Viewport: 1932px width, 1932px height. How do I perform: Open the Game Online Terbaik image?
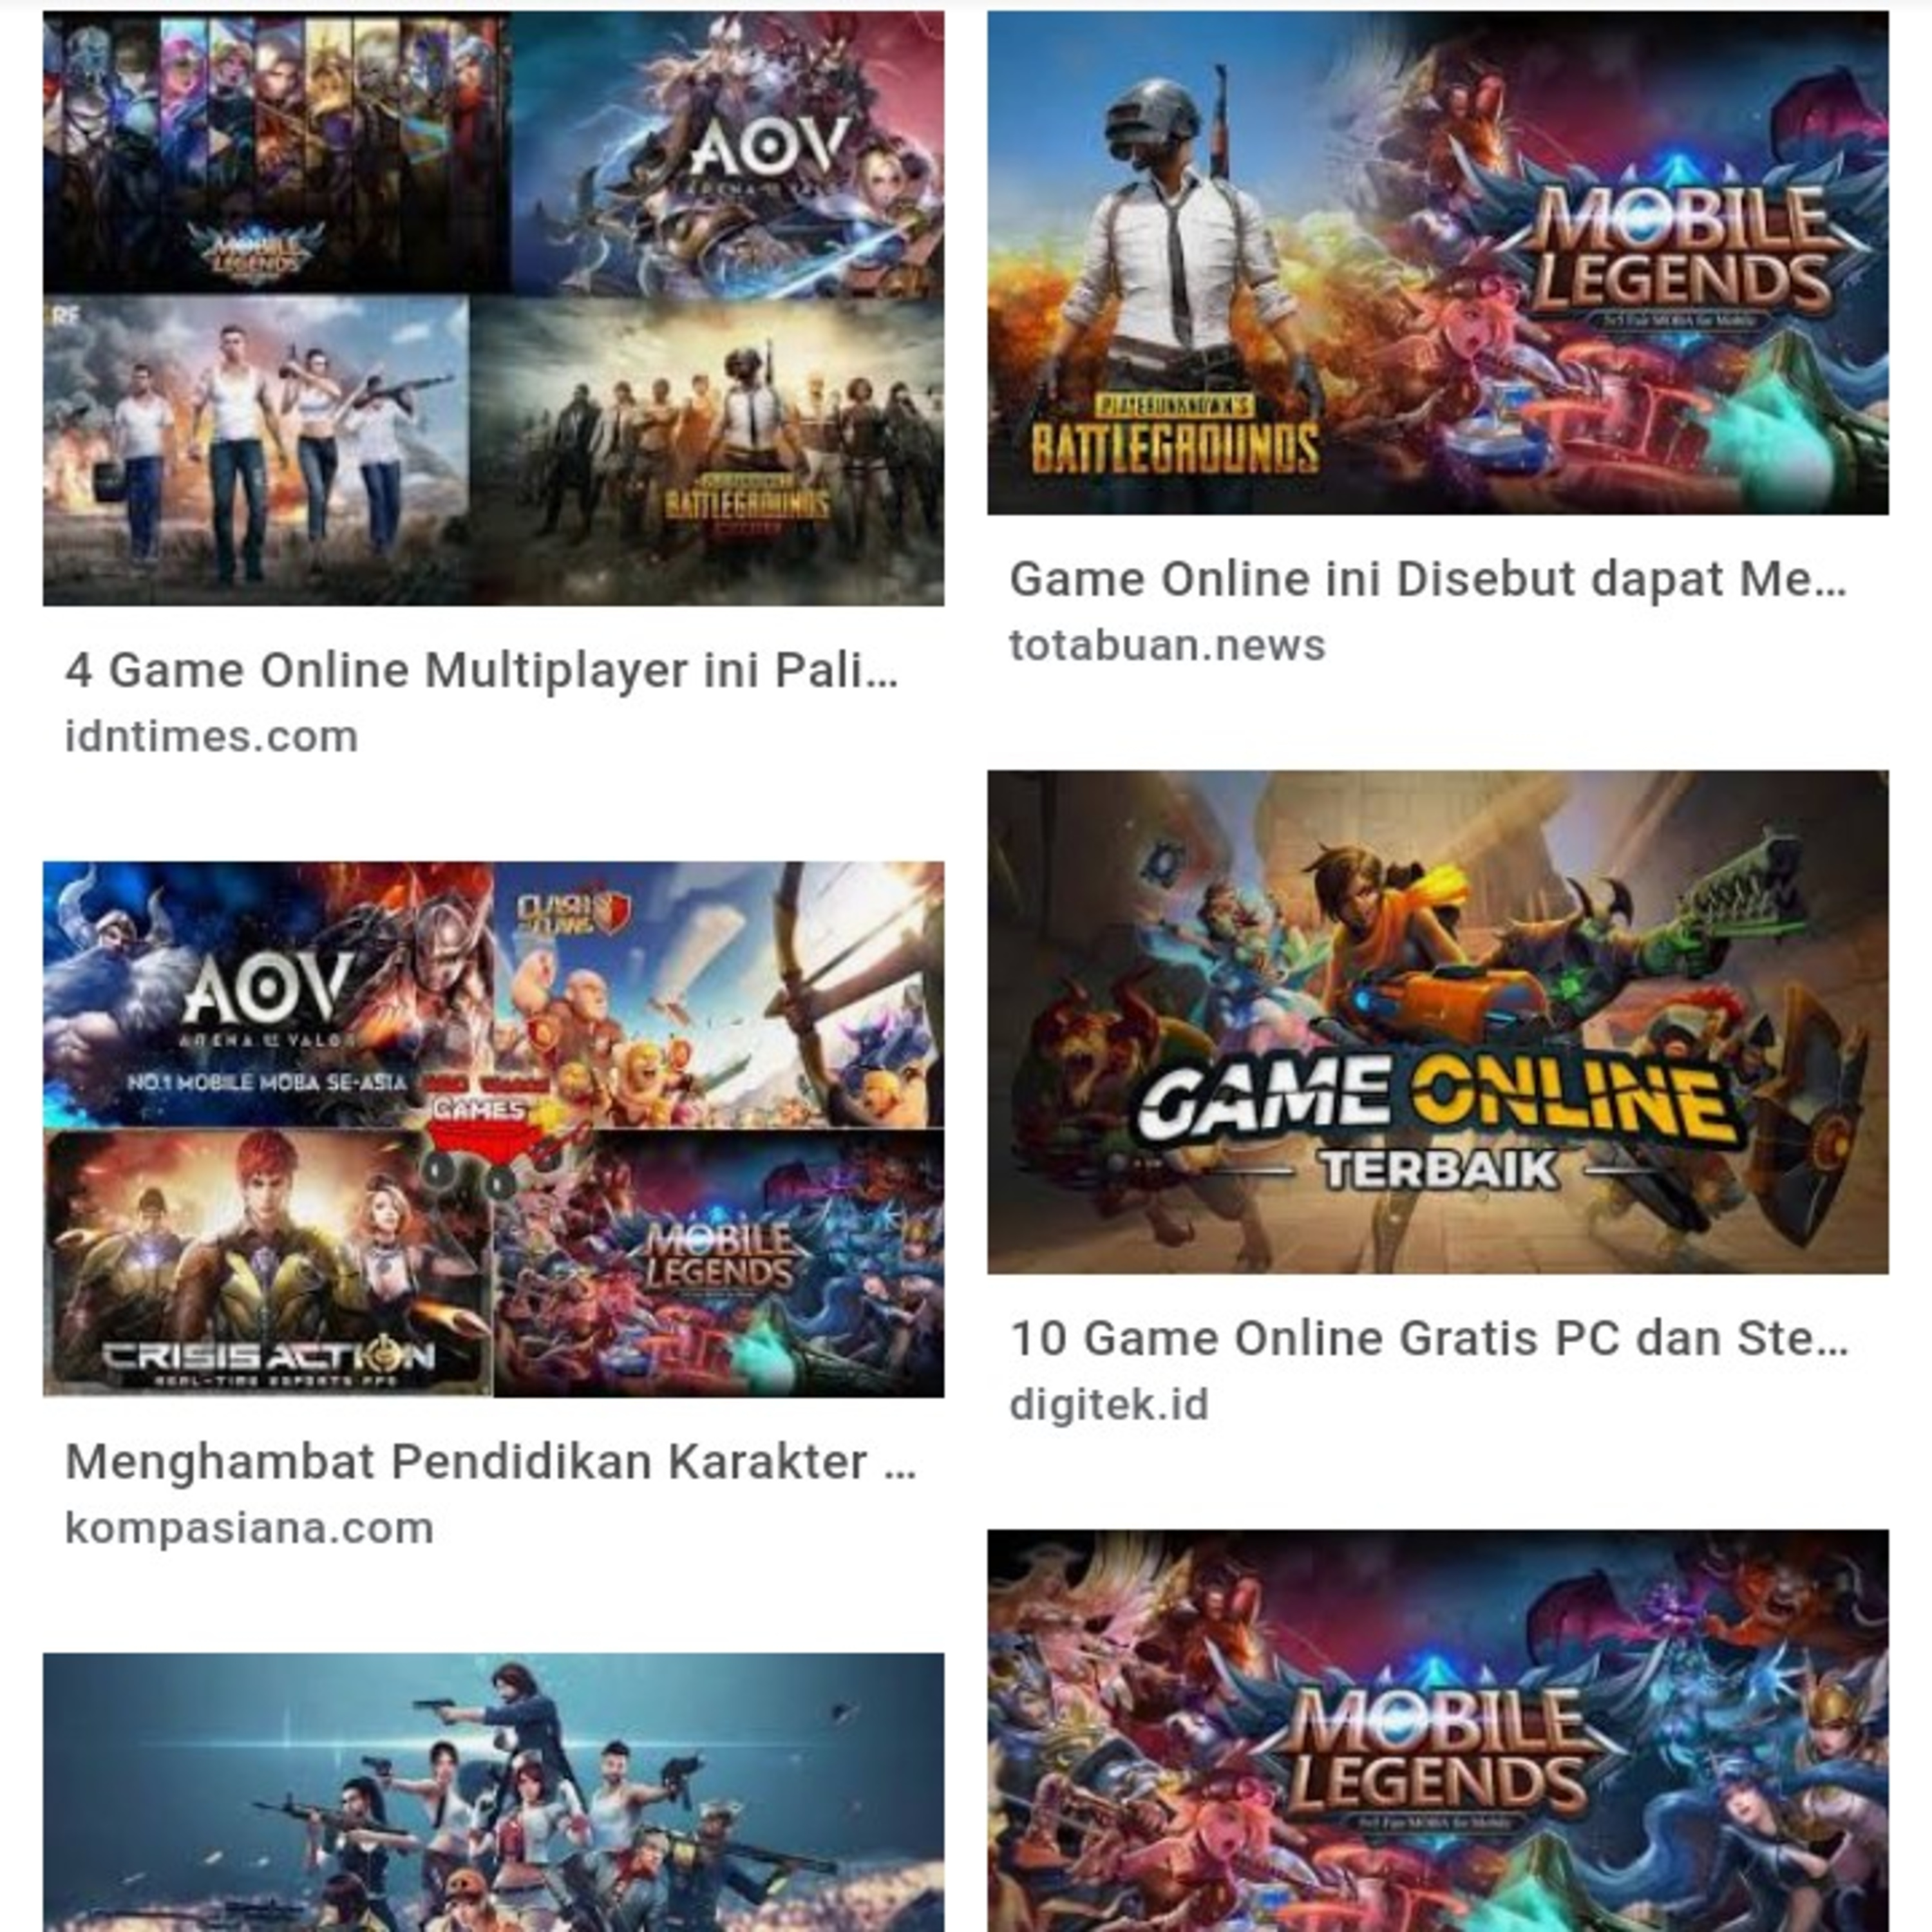click(1438, 1022)
